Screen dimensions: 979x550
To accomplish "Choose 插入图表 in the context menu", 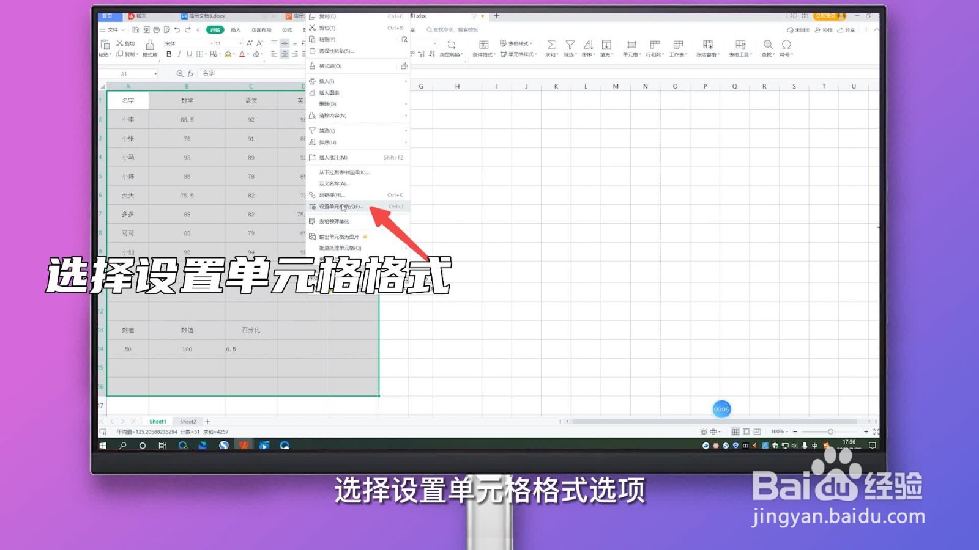I will [x=357, y=93].
